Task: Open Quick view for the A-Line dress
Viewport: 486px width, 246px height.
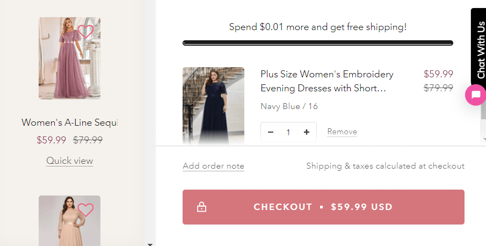Action: [69, 161]
